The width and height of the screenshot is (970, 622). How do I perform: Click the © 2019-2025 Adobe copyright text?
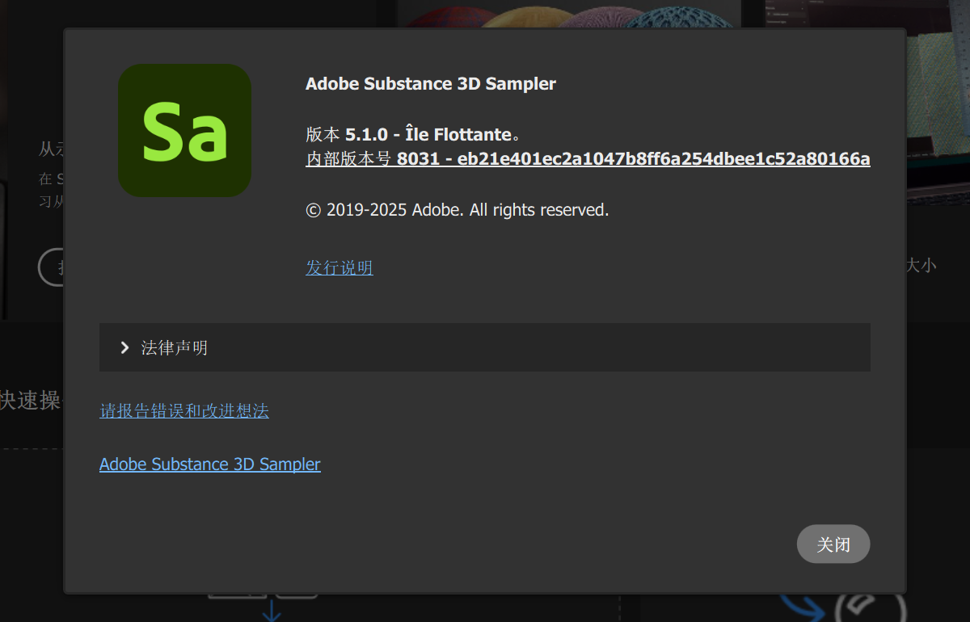click(458, 210)
